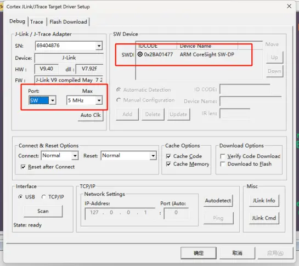Open the Port SW dropdown arrow
Viewport: 299px width, 266px height.
point(53,100)
